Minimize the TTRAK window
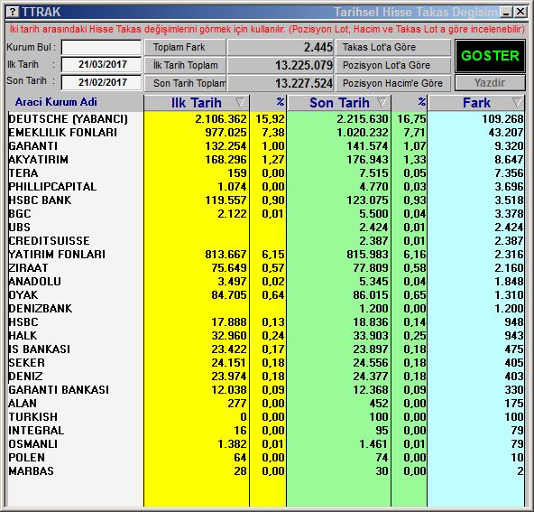Screen dimensions: 534x512 506,13
